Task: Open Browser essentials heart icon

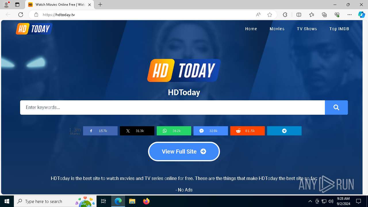Action: (x=337, y=15)
